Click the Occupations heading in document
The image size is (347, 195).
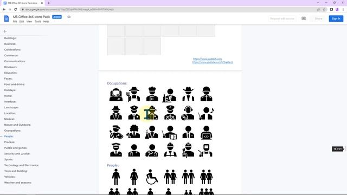tap(117, 83)
